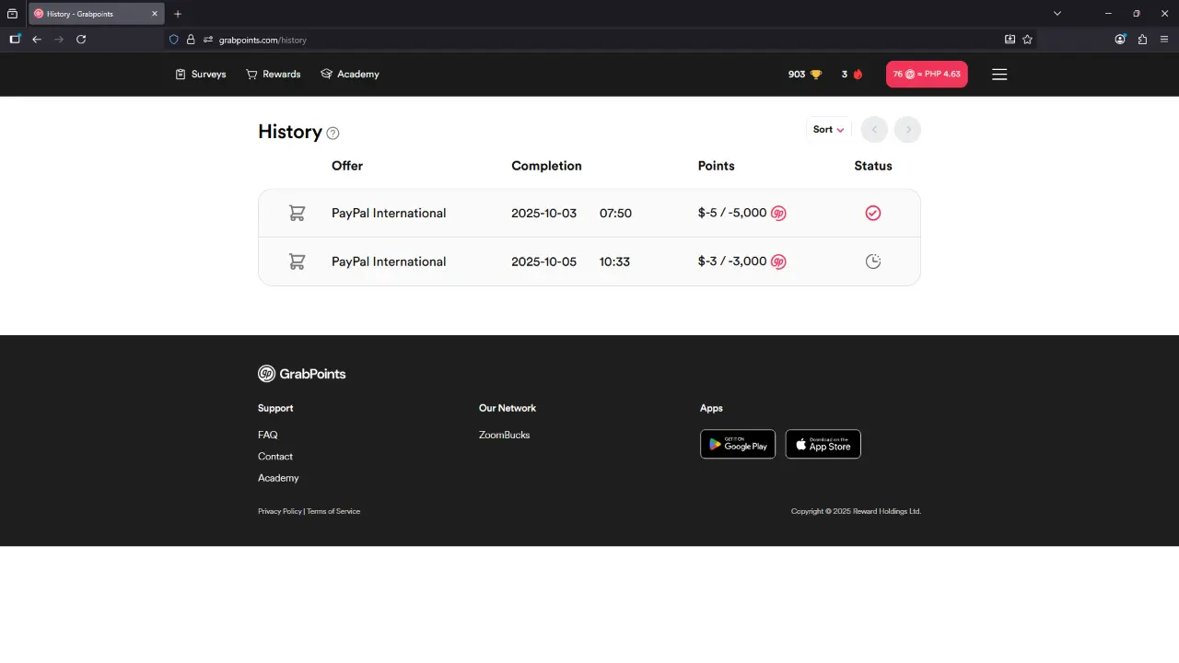This screenshot has width=1179, height=663.
Task: Open the browser extensions puzzle icon
Action: click(x=1142, y=40)
